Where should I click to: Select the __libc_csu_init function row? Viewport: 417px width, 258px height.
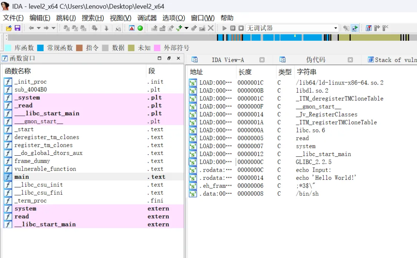click(93, 185)
